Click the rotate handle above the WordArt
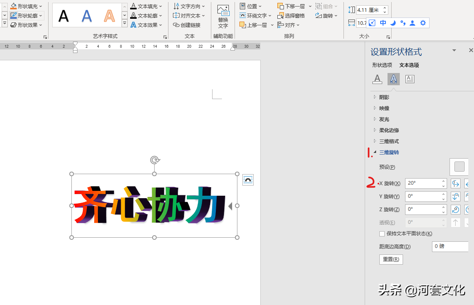474x305 pixels. [x=155, y=160]
